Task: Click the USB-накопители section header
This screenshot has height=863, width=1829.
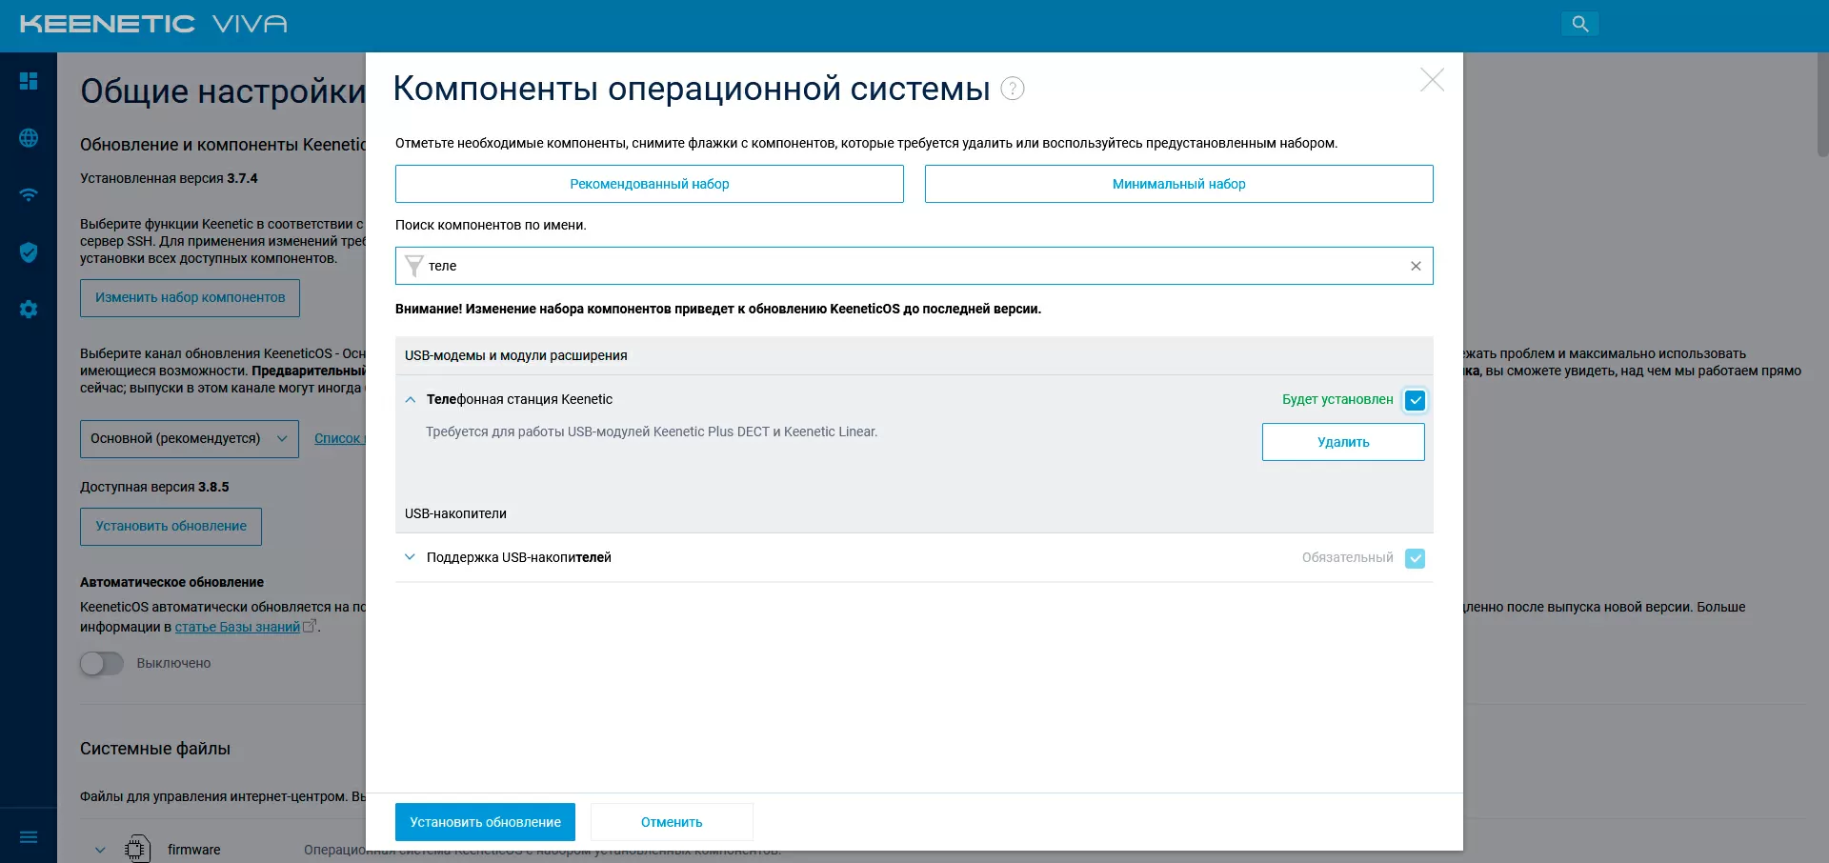Action: 455,513
